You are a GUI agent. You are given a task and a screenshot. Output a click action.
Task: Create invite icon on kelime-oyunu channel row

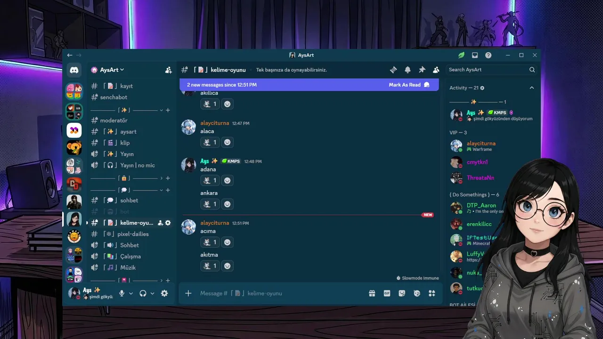coord(160,223)
